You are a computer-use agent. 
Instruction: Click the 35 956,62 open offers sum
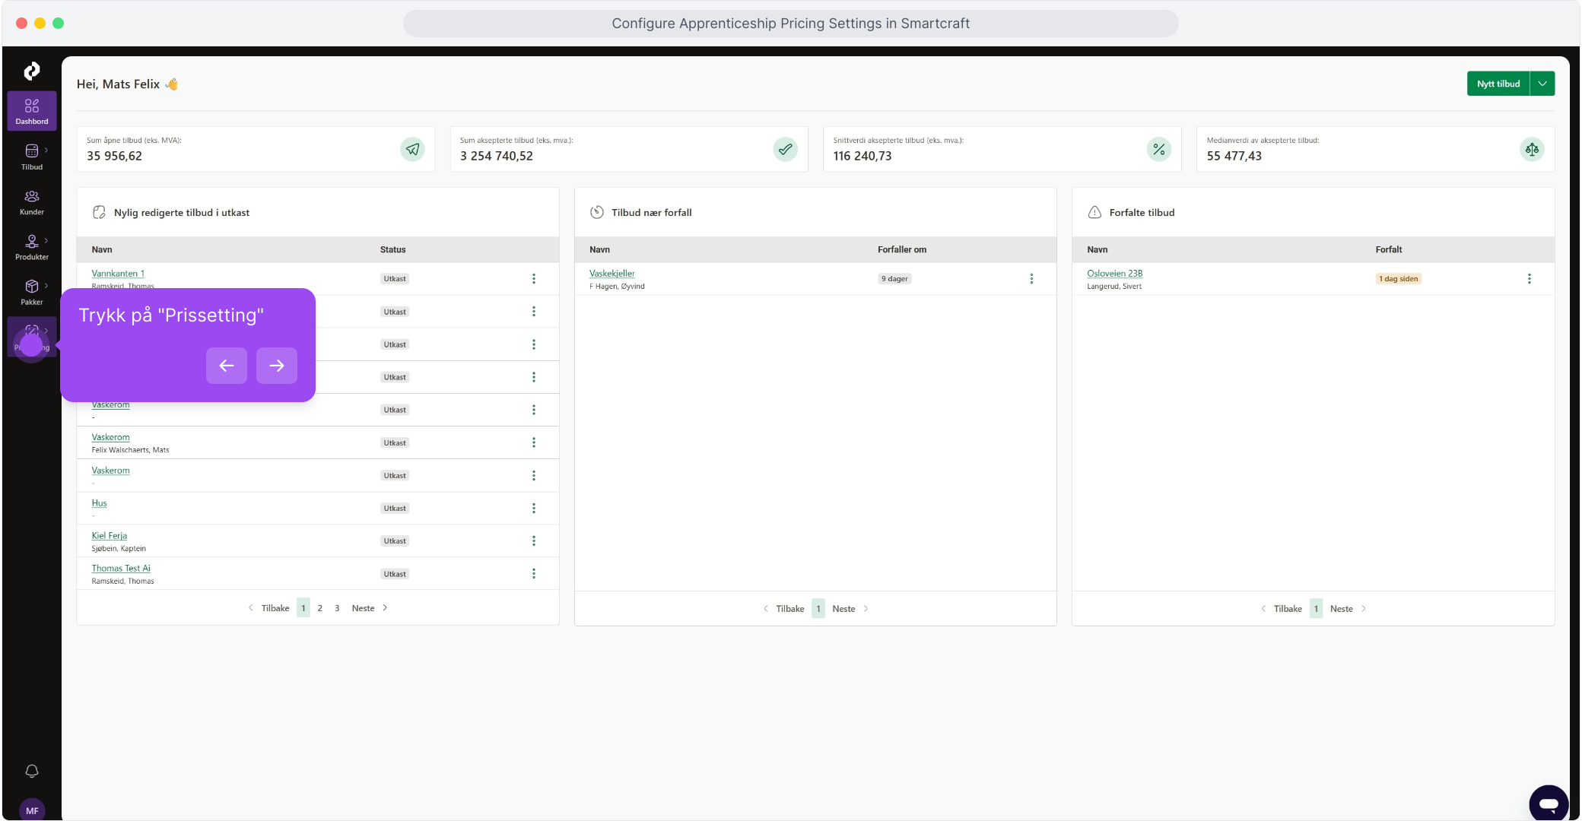click(x=114, y=156)
